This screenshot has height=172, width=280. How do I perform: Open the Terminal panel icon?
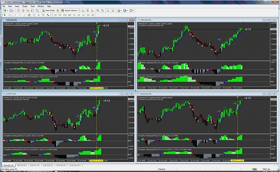tap(33, 11)
